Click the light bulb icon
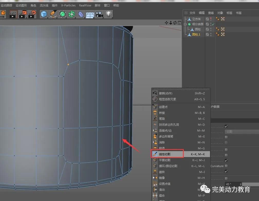 point(108,14)
